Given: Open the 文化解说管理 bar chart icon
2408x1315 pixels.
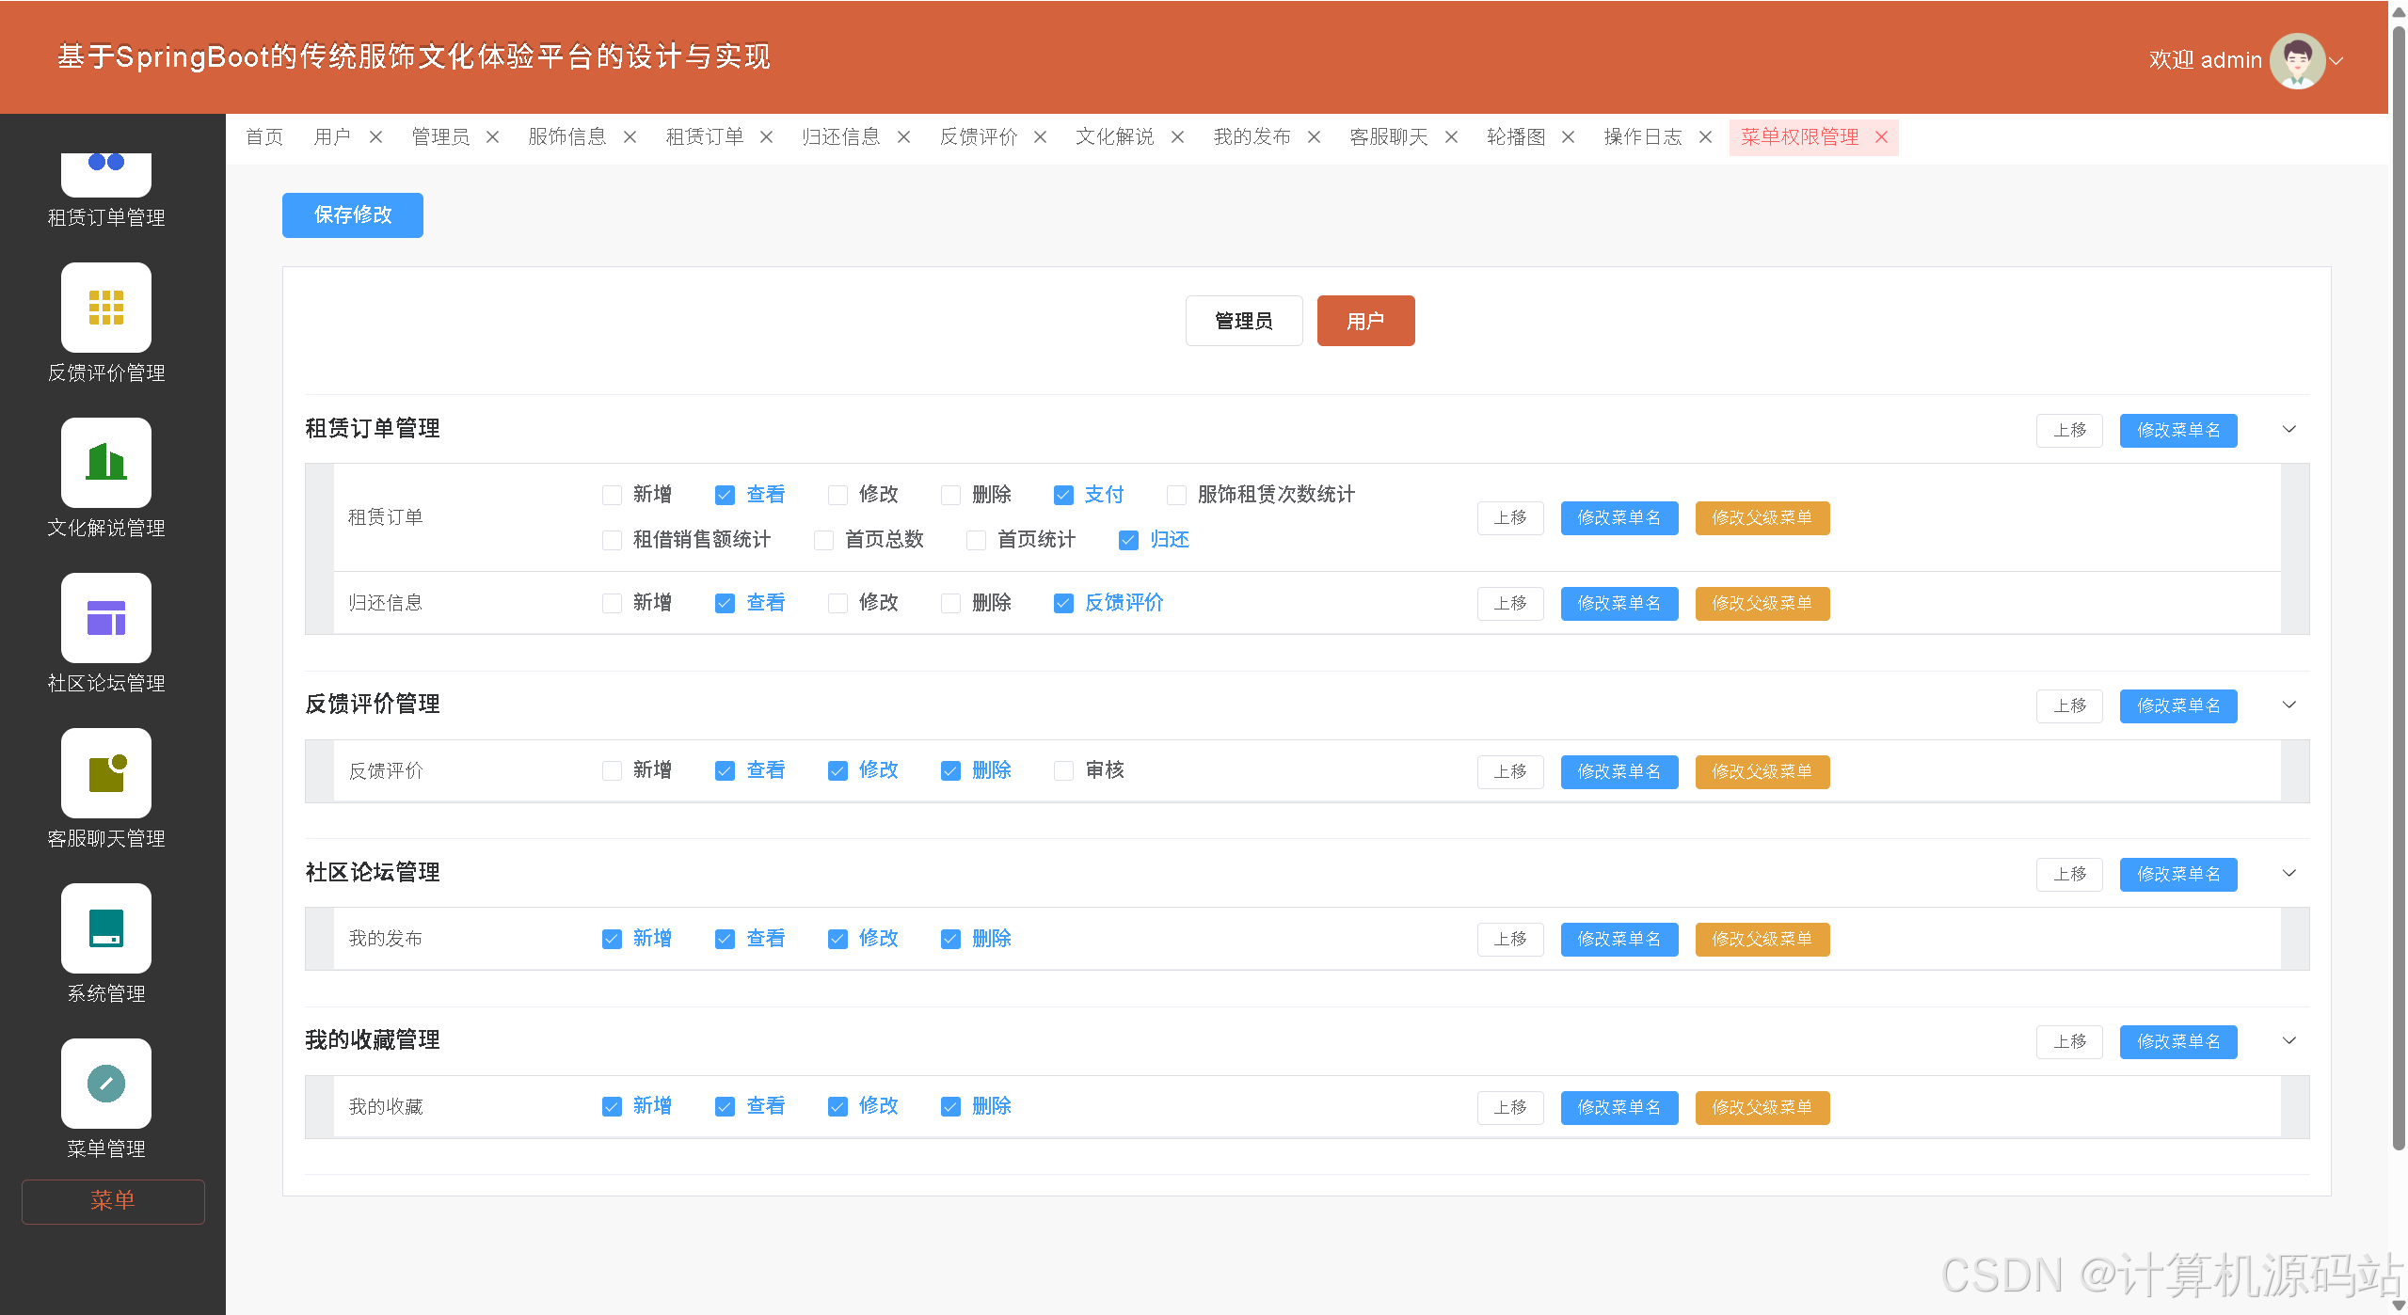Looking at the screenshot, I should click(106, 463).
